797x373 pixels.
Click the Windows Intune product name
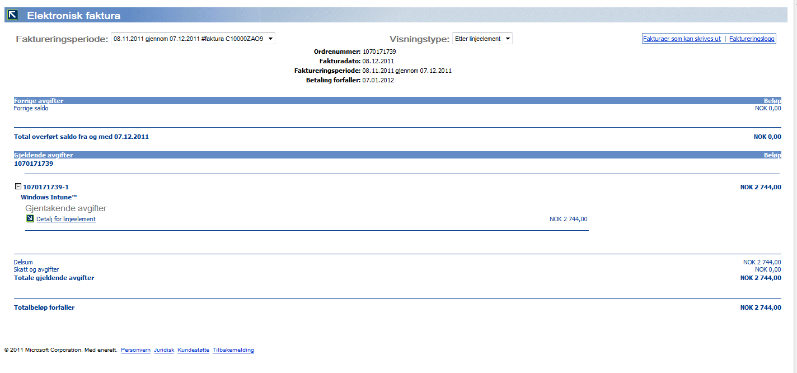click(49, 197)
